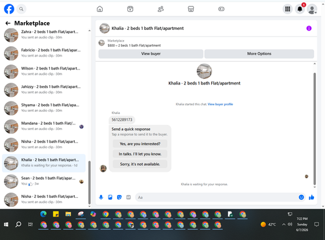Open the Friends tab icon

[161, 9]
